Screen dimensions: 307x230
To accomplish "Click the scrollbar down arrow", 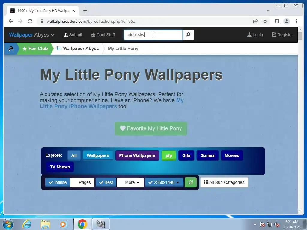I will pos(300,211).
